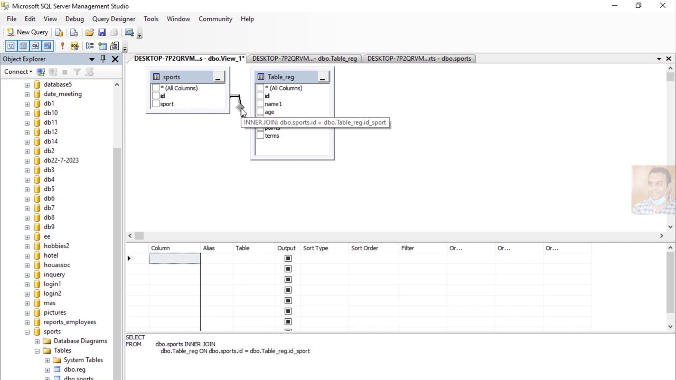Close the active document tab with X
This screenshot has width=676, height=380.
pos(669,59)
